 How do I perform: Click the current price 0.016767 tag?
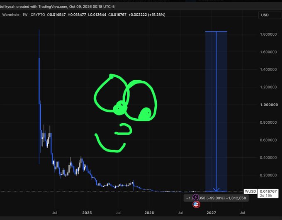(268, 191)
